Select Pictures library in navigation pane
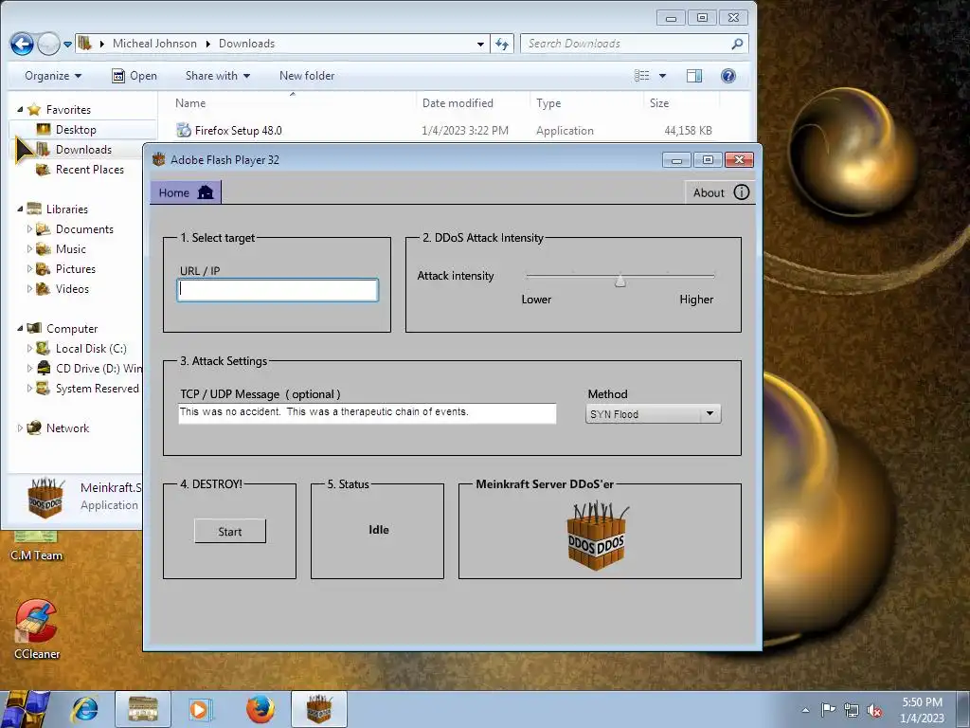The width and height of the screenshot is (970, 728). [76, 268]
